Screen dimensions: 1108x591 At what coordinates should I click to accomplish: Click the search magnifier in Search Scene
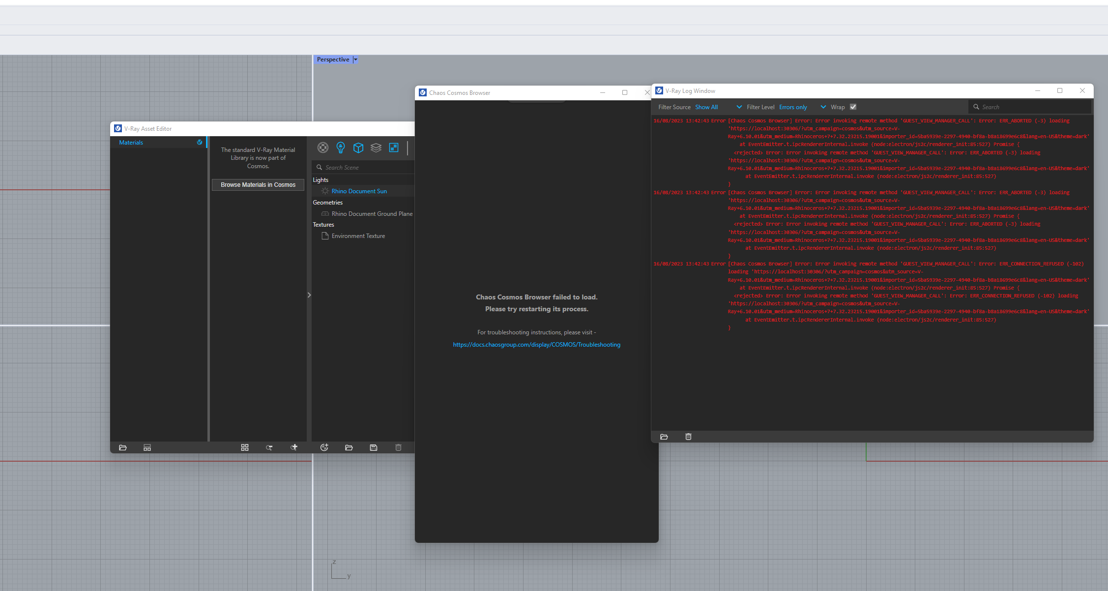(x=319, y=167)
